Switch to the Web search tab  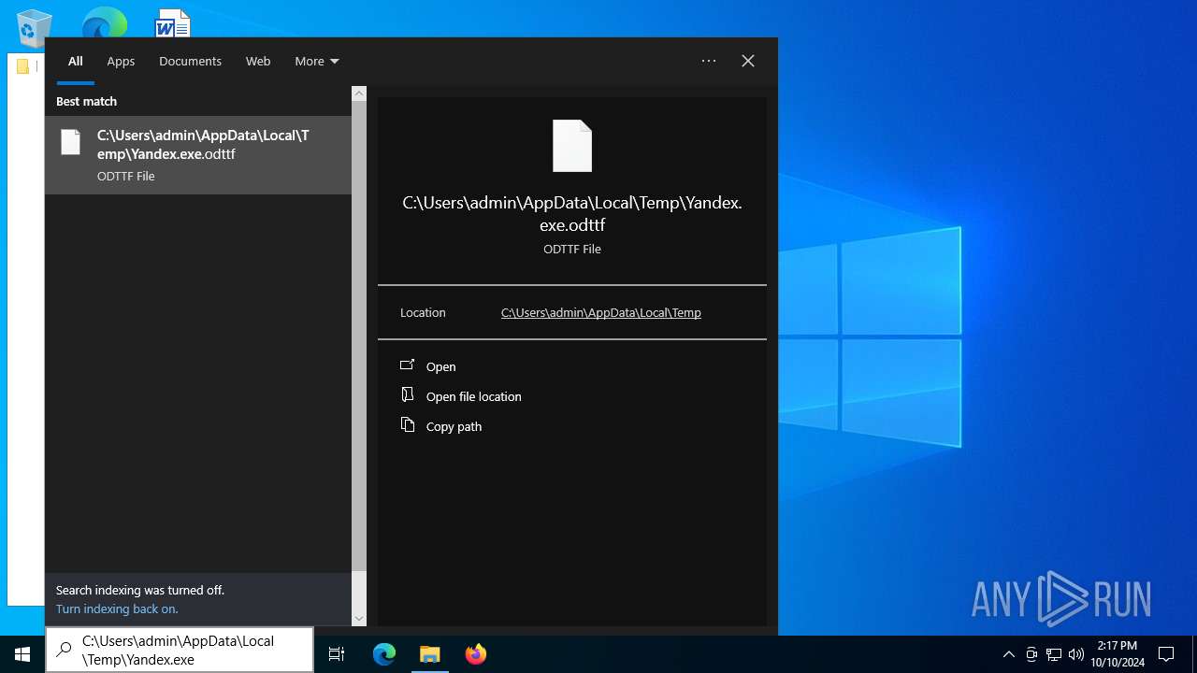258,61
